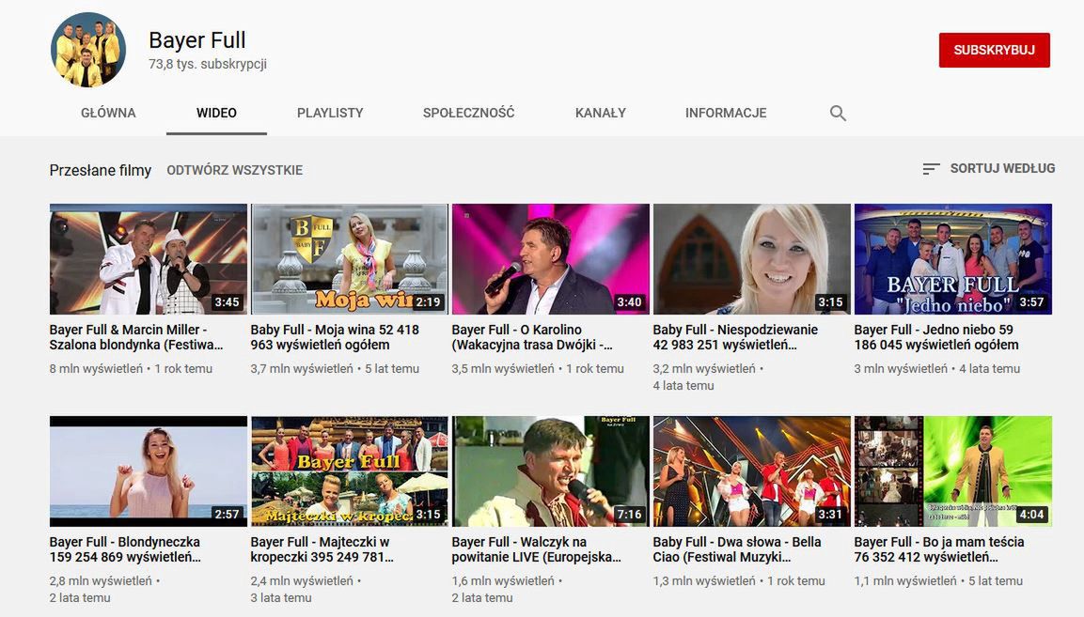Select the WIDEO tab
This screenshot has height=617, width=1084.
pos(216,113)
